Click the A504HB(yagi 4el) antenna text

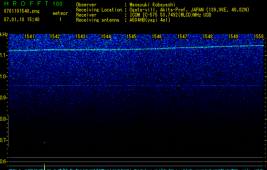(150, 20)
